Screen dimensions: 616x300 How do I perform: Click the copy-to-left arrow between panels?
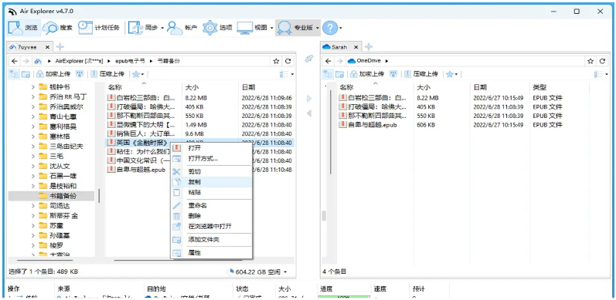pyautogui.click(x=309, y=113)
